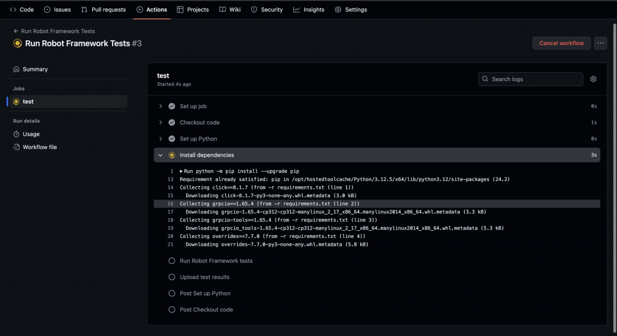Click the back arrow to Run Robot Framework Tests

16,31
